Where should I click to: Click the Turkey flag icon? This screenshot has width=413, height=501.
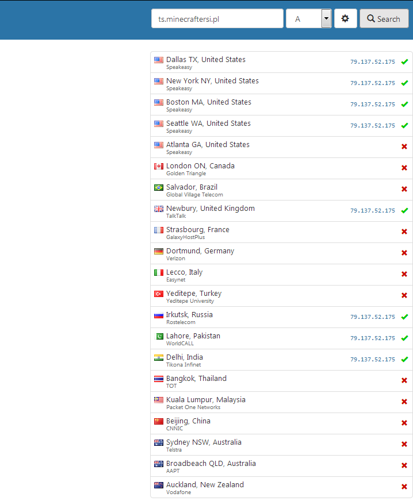tap(159, 294)
